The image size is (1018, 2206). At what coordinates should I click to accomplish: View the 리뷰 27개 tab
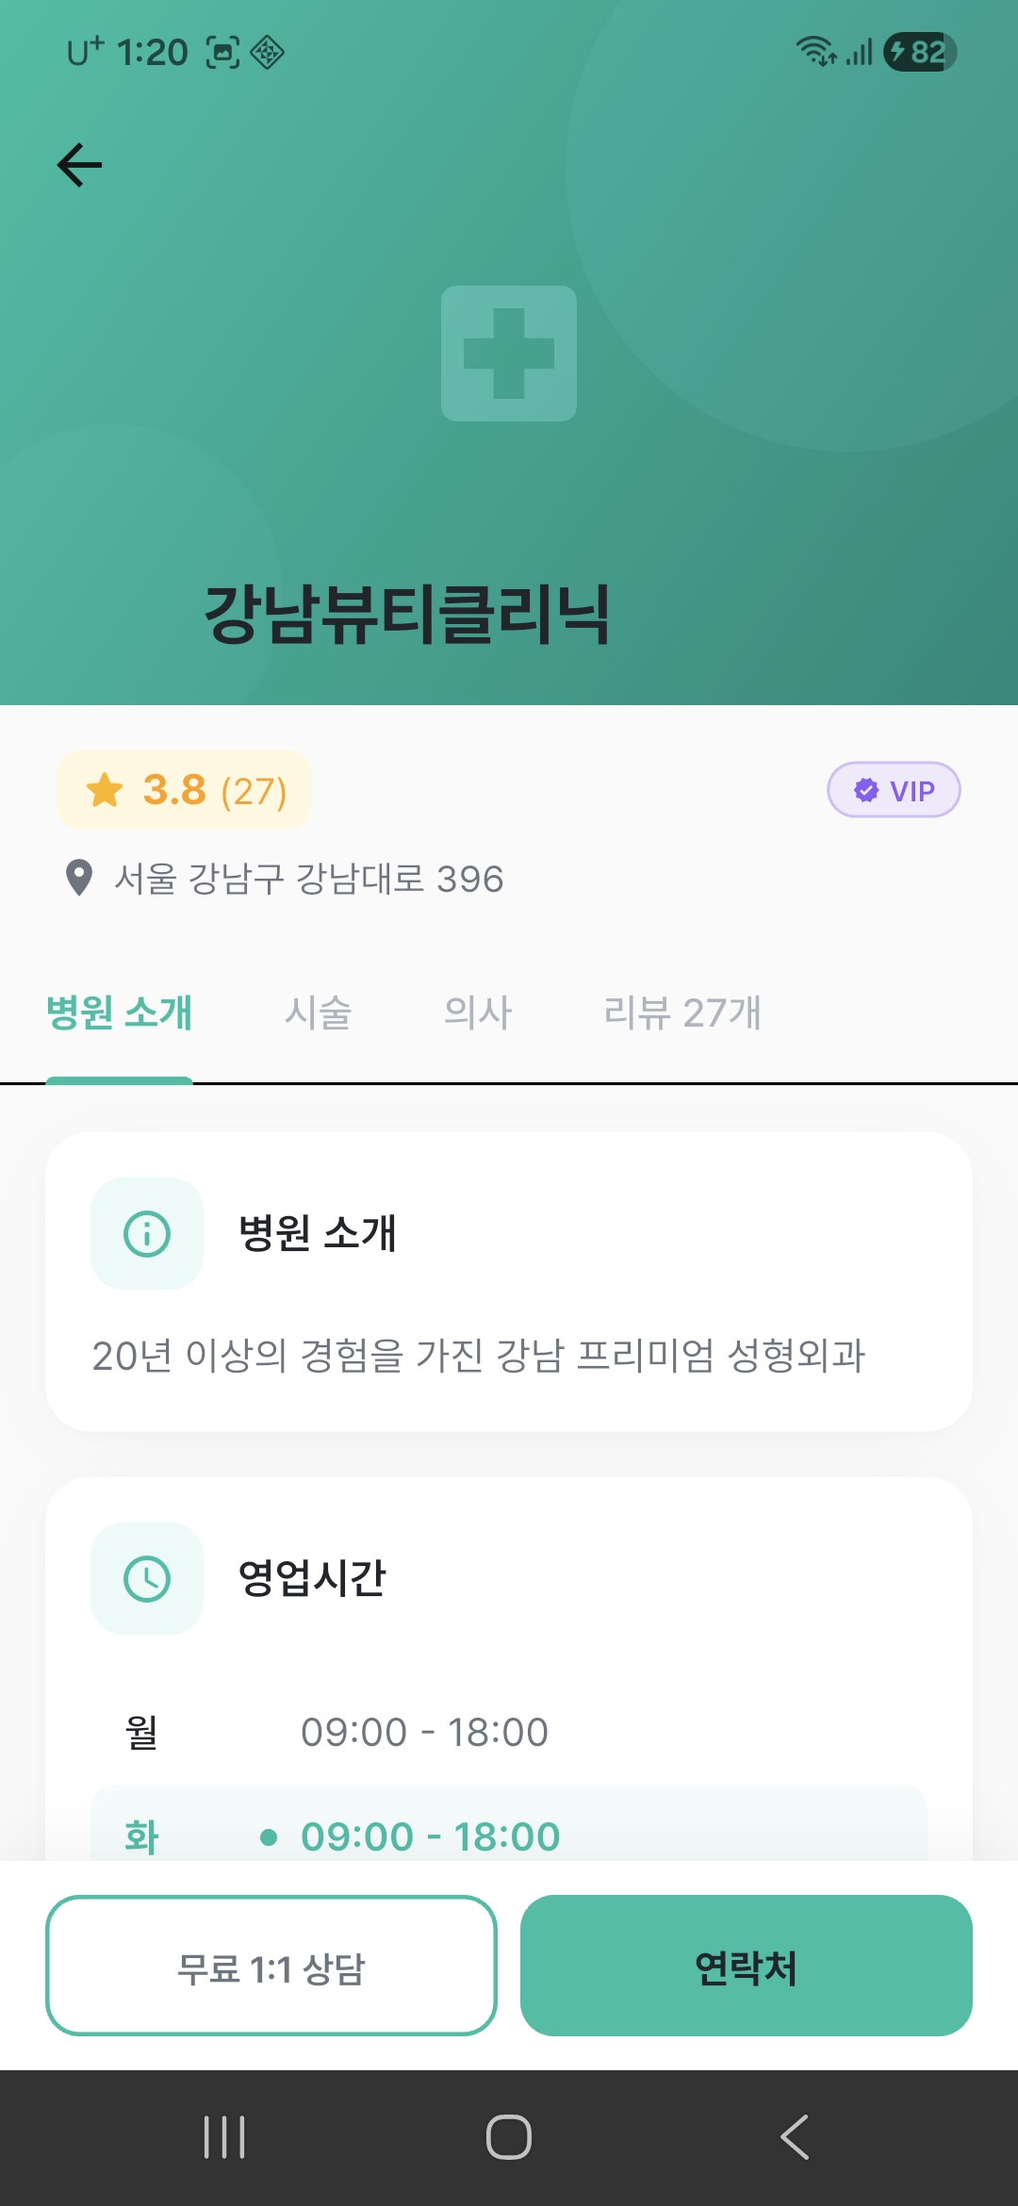click(x=682, y=1012)
